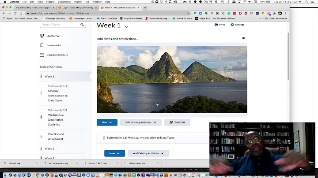Click the Course Schedule calendar icon
The width and height of the screenshot is (318, 178).
coord(42,55)
